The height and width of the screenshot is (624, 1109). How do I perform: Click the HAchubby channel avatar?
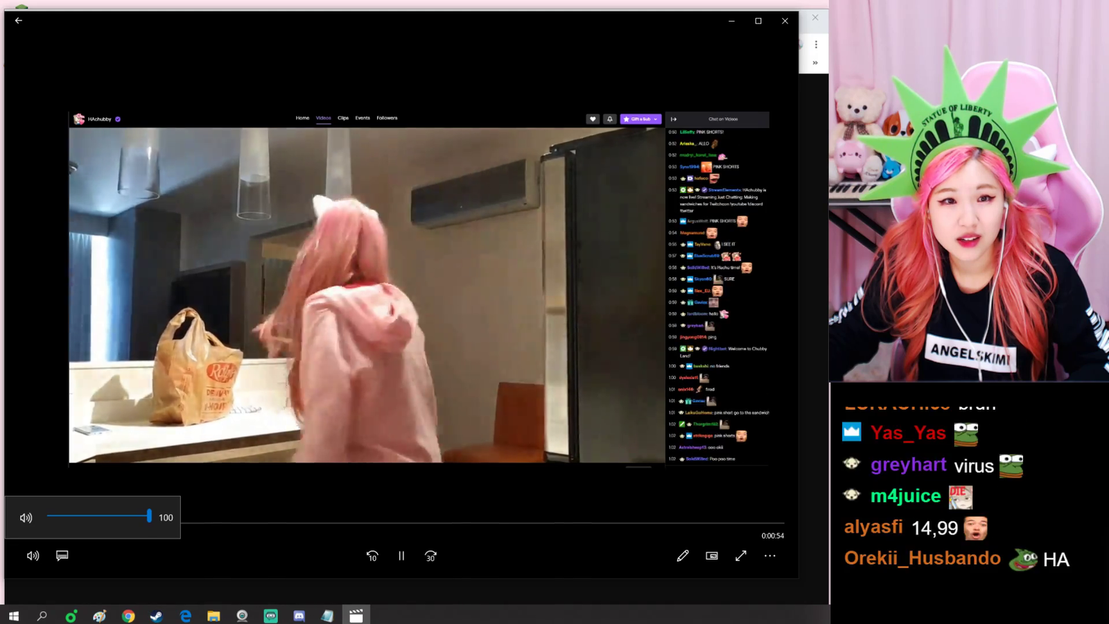click(x=79, y=119)
